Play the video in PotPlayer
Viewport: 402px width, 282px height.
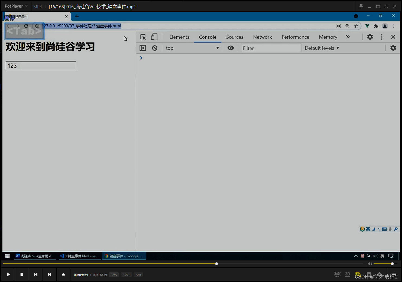click(x=8, y=274)
